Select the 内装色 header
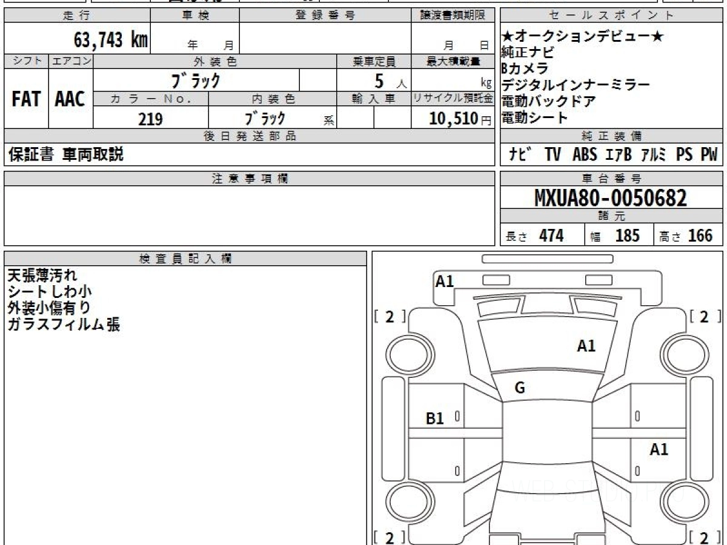The height and width of the screenshot is (545, 727). click(273, 99)
